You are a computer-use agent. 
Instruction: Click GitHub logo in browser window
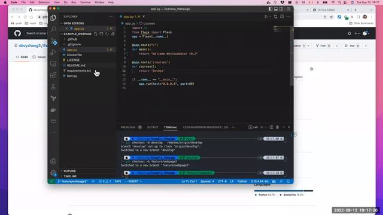(x=17, y=33)
